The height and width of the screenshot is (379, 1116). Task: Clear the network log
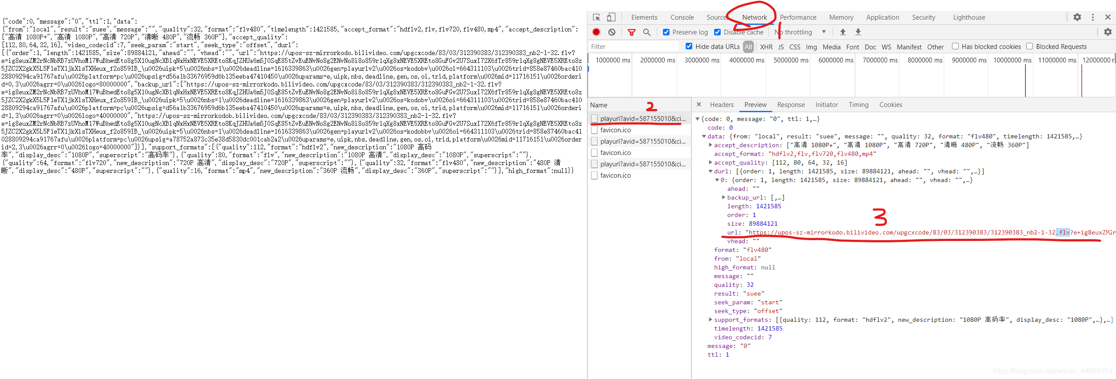612,32
